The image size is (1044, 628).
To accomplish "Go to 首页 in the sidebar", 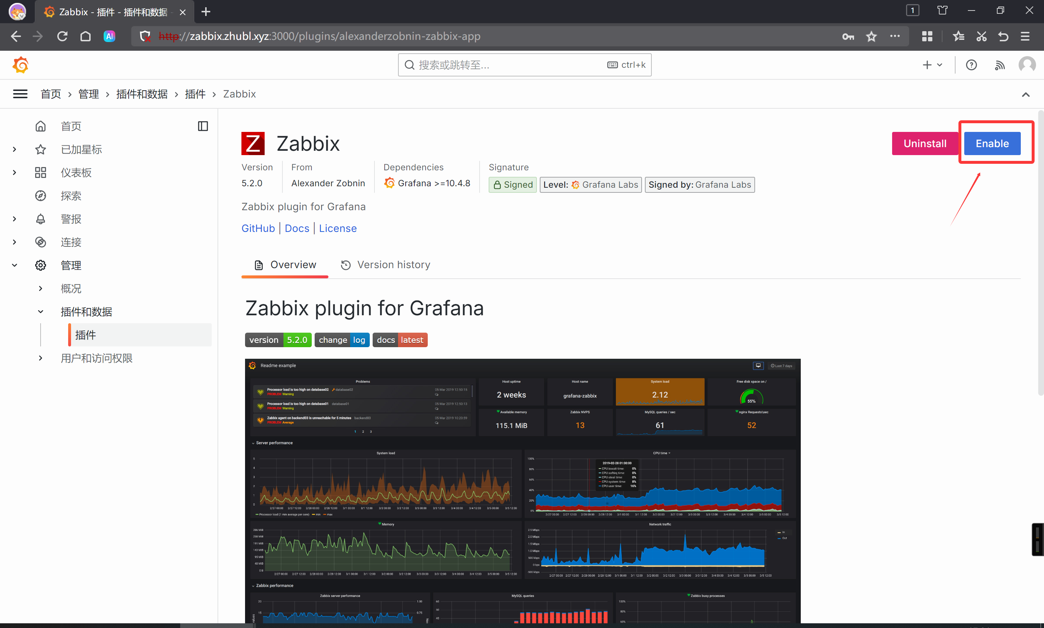I will 71,126.
